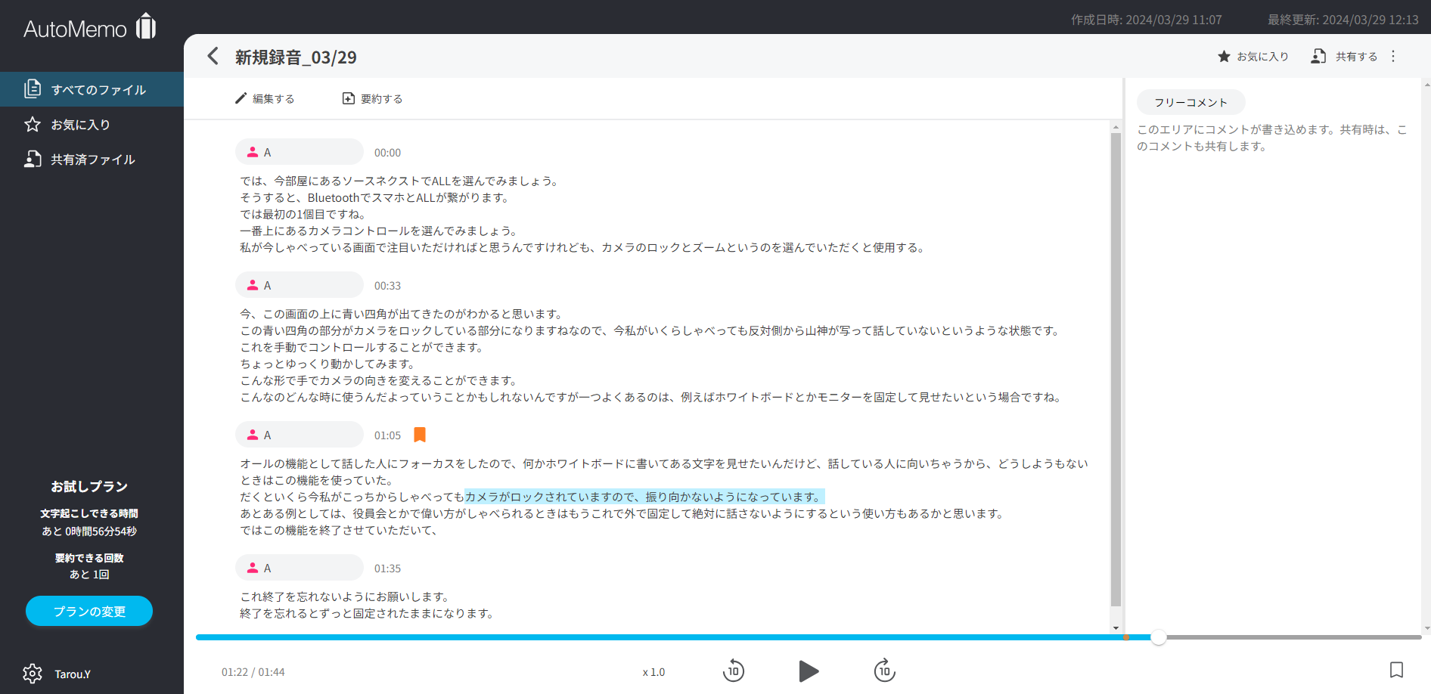Open settings gear next to Tarou.Y

[33, 674]
